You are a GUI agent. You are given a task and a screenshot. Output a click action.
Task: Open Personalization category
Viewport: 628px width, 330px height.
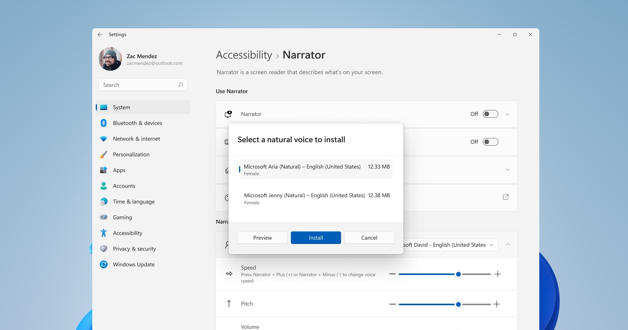tap(143, 154)
